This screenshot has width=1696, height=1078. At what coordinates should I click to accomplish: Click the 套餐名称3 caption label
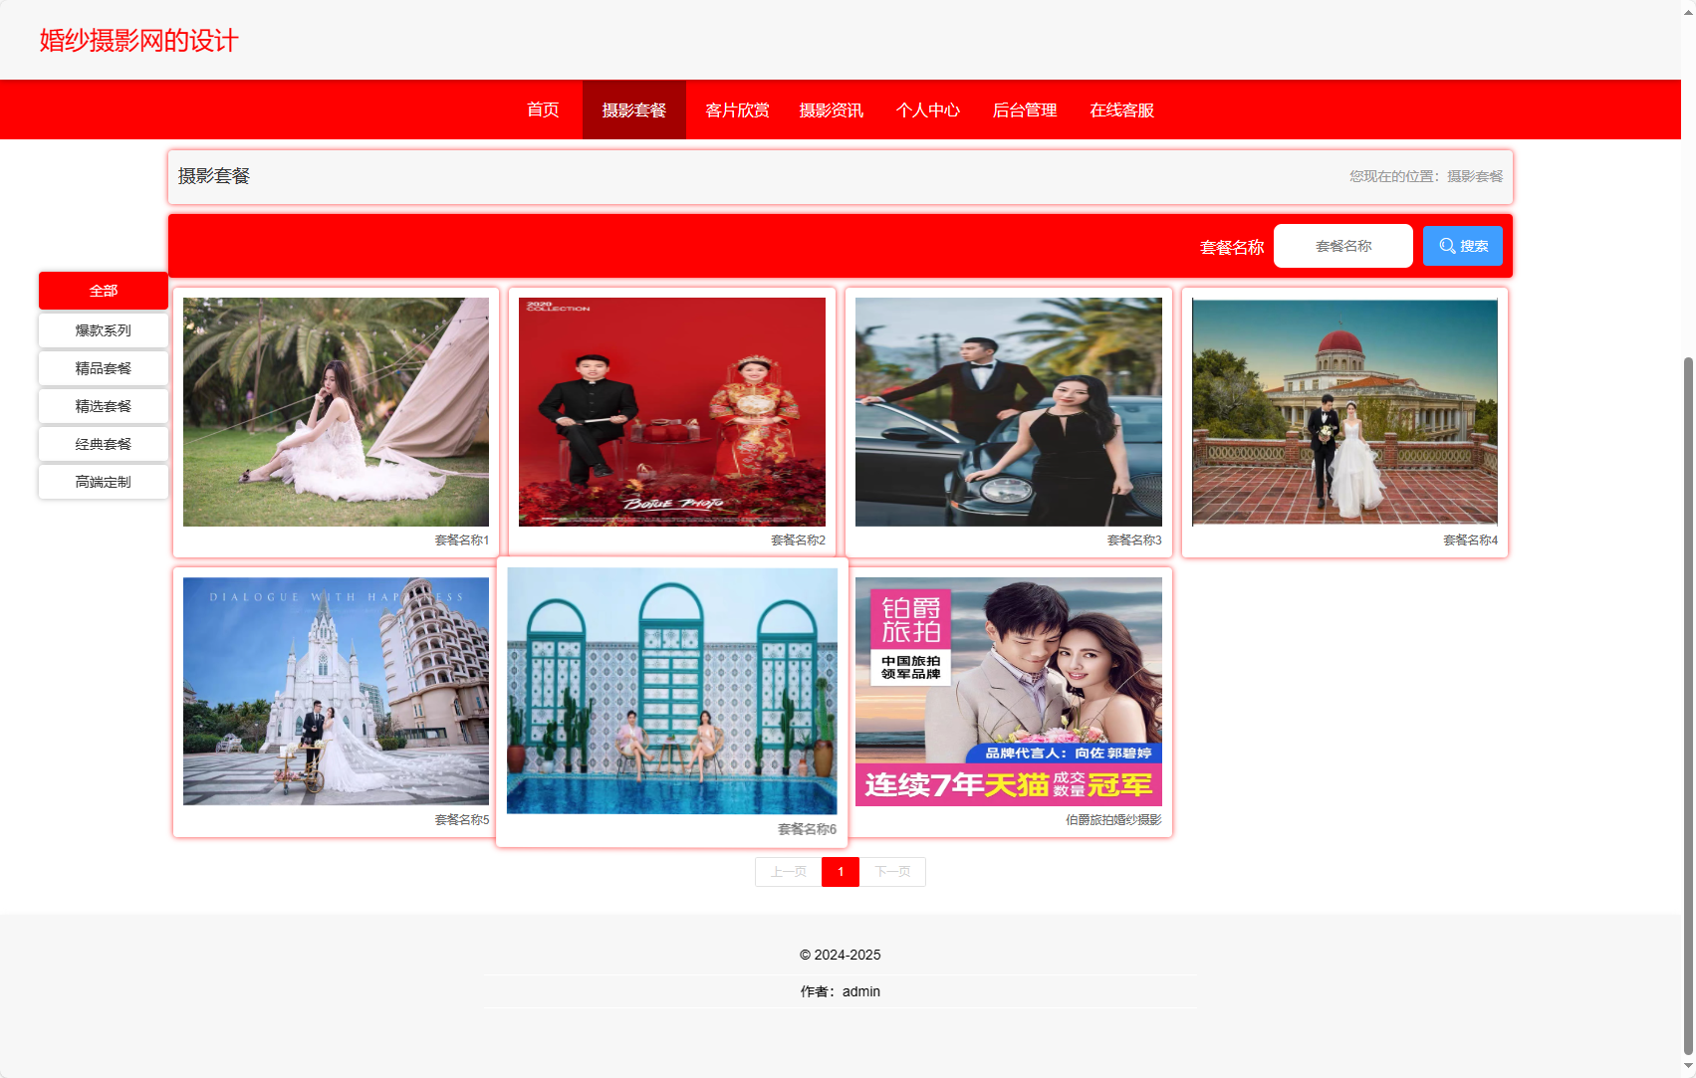(x=1134, y=540)
